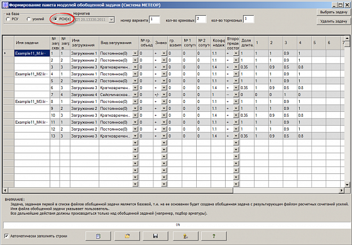
Task: Click the new document icon button
Action: point(98,236)
